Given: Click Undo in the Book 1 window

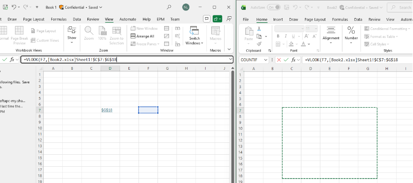Looking at the screenshot, I should point(14,7).
